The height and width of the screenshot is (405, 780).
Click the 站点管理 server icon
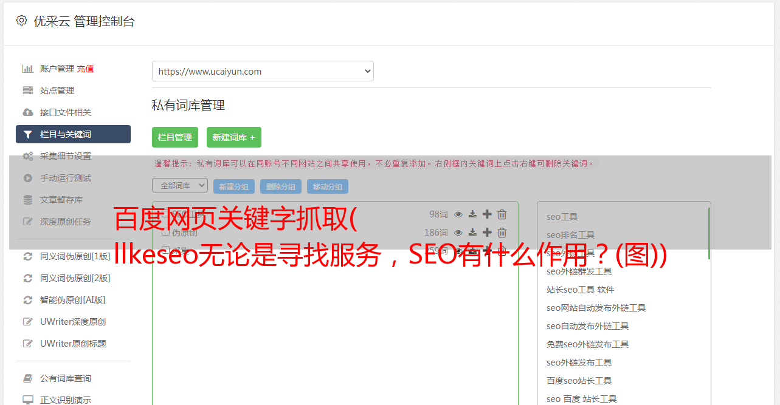pyautogui.click(x=28, y=90)
